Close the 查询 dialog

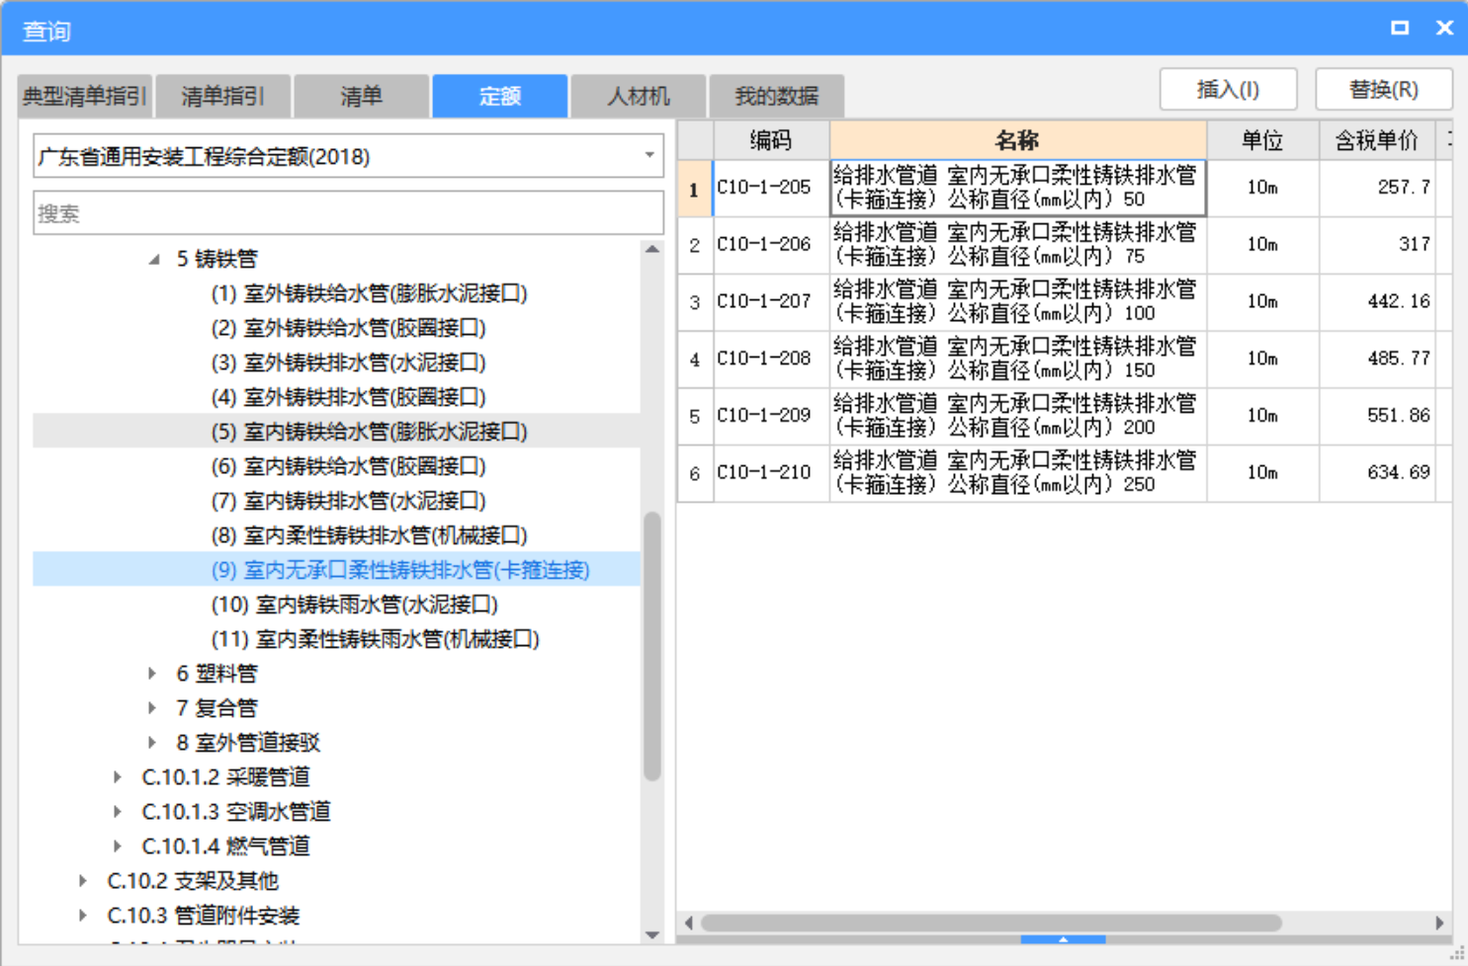pos(1444,28)
